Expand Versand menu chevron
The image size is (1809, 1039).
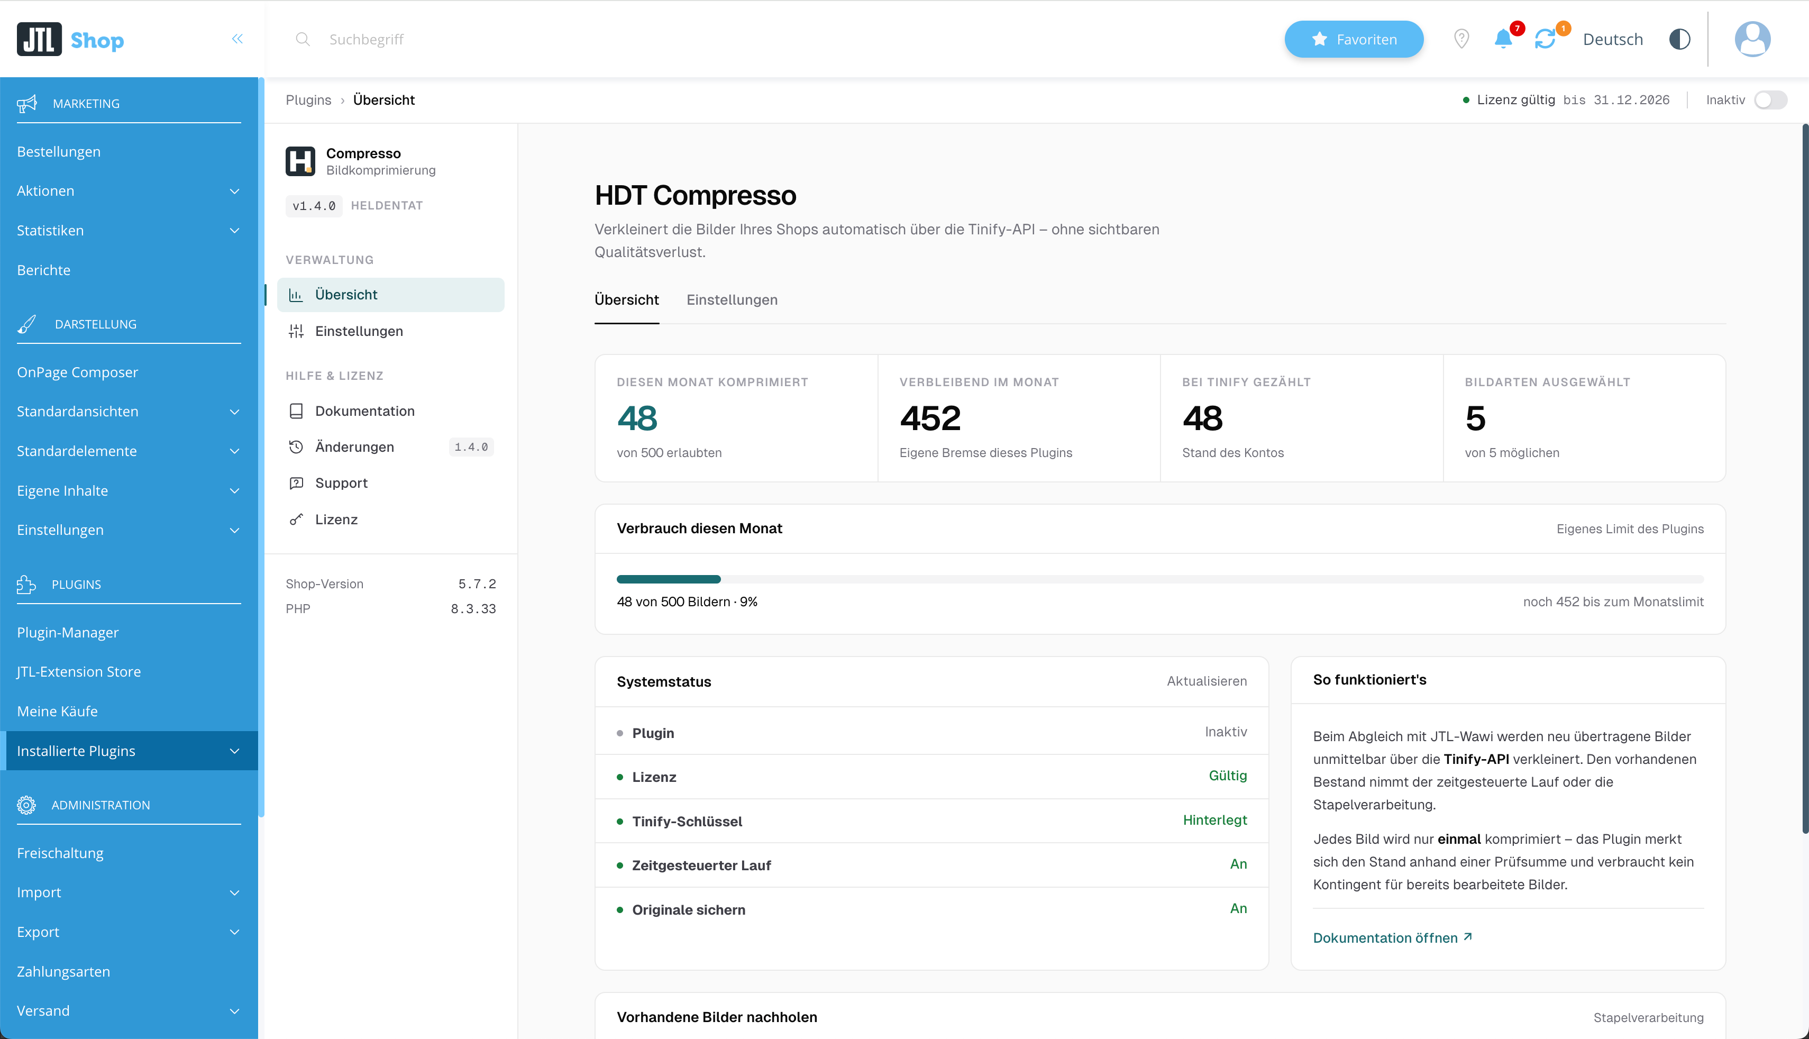(x=235, y=1011)
